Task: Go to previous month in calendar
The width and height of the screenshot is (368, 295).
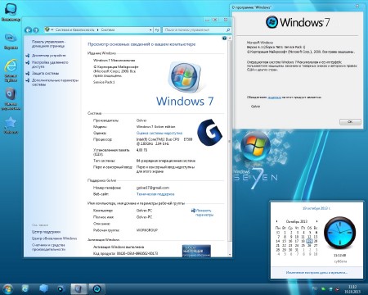Action: pos(276,221)
